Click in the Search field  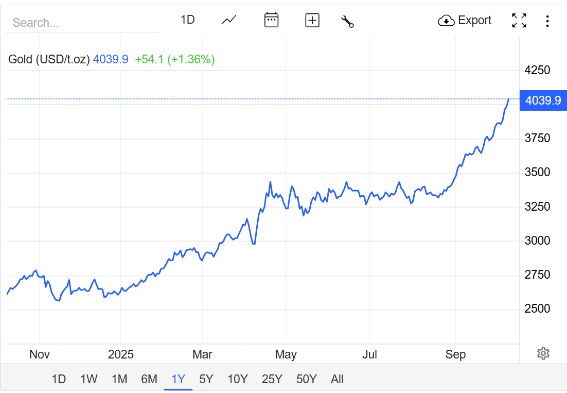[x=82, y=23]
